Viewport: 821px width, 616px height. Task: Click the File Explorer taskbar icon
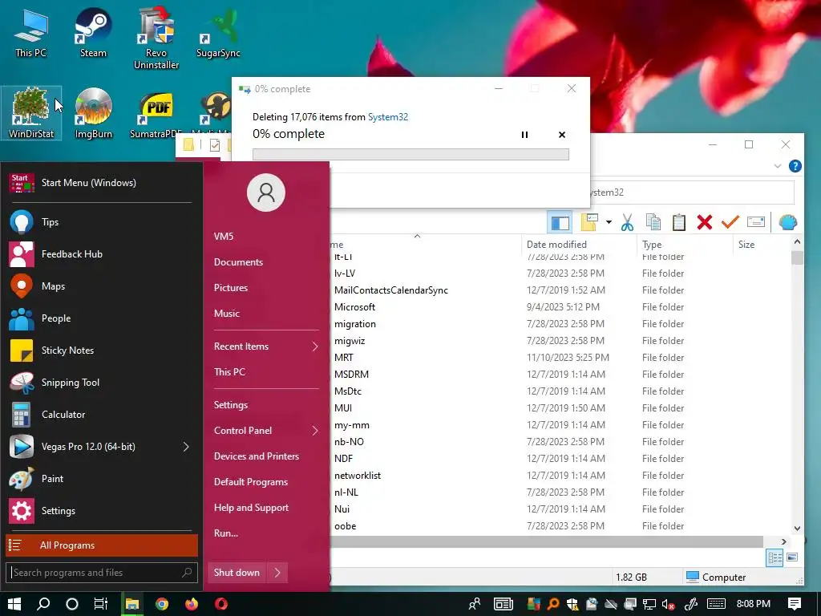[x=132, y=604]
